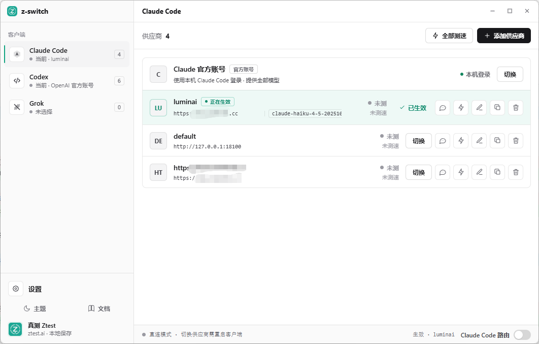Switch to default provider
The height and width of the screenshot is (344, 539).
pyautogui.click(x=418, y=141)
